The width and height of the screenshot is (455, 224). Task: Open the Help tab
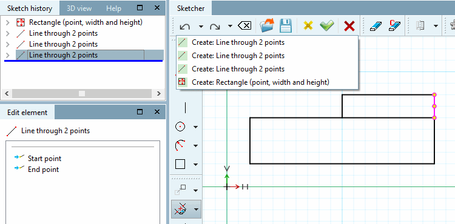113,8
